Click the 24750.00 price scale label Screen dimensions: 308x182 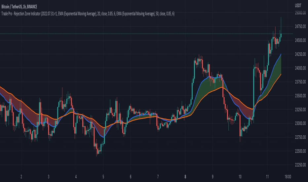300,26
